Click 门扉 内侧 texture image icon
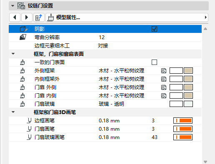The image size is (215, 164). pos(164,96)
